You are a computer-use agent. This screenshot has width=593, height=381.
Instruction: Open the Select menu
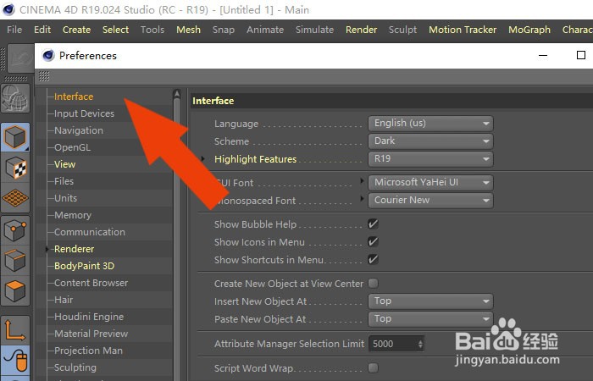116,30
